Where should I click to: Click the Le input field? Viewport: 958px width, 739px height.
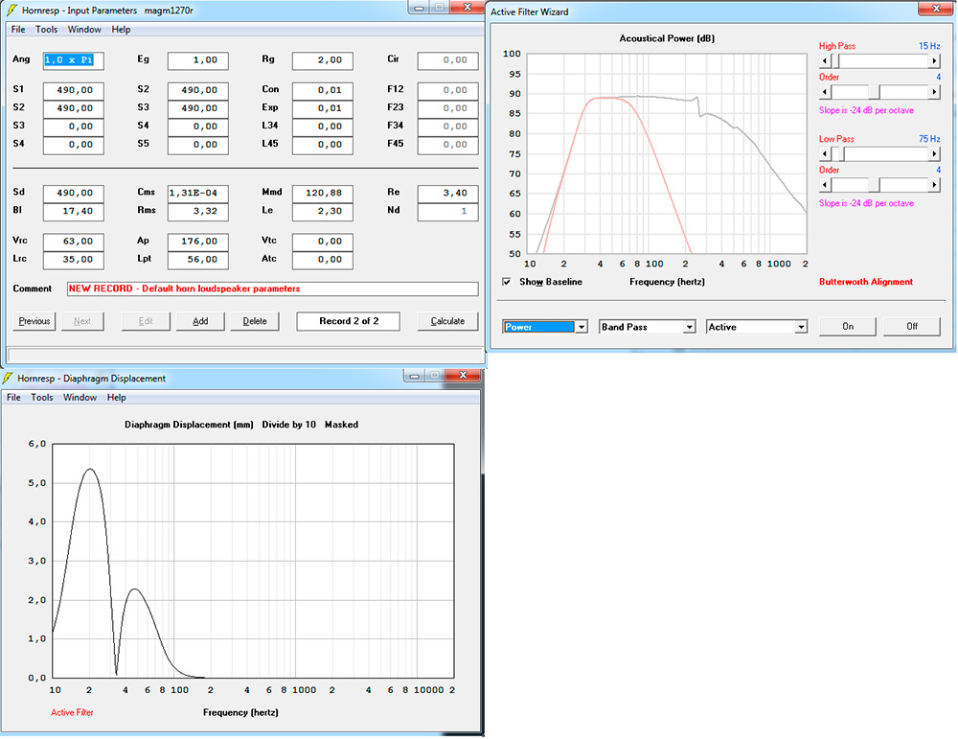click(323, 212)
